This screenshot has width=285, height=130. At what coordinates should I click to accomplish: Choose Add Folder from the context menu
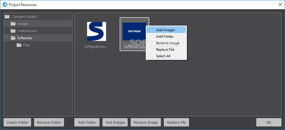pyautogui.click(x=166, y=37)
